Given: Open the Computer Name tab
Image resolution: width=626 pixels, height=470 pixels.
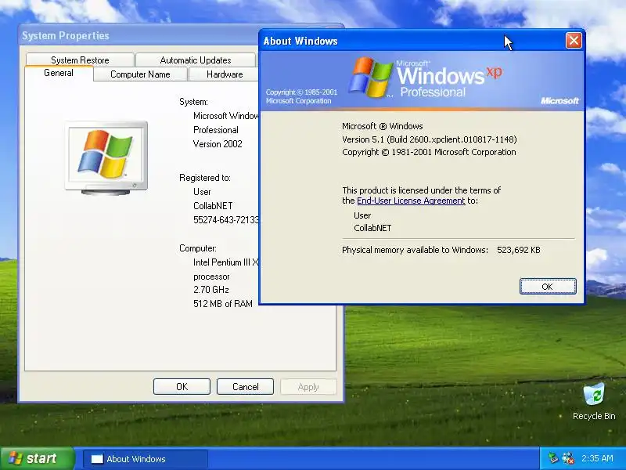Looking at the screenshot, I should point(140,74).
